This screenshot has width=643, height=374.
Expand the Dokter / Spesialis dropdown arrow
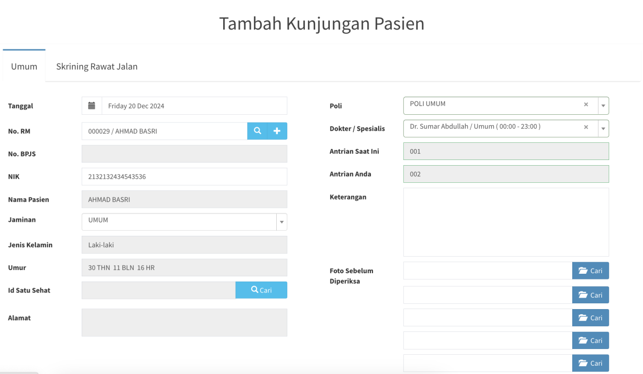[x=603, y=128]
